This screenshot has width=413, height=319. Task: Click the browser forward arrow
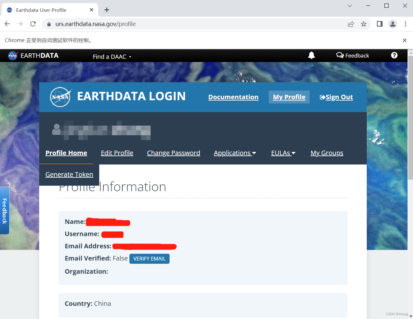(x=20, y=24)
